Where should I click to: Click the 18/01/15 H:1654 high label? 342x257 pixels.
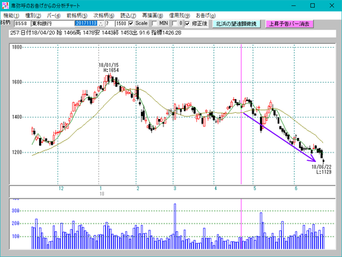[x=109, y=68]
